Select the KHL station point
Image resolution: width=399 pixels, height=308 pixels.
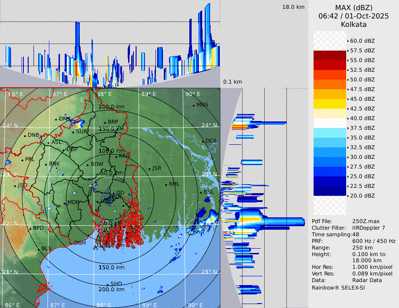click(x=166, y=184)
